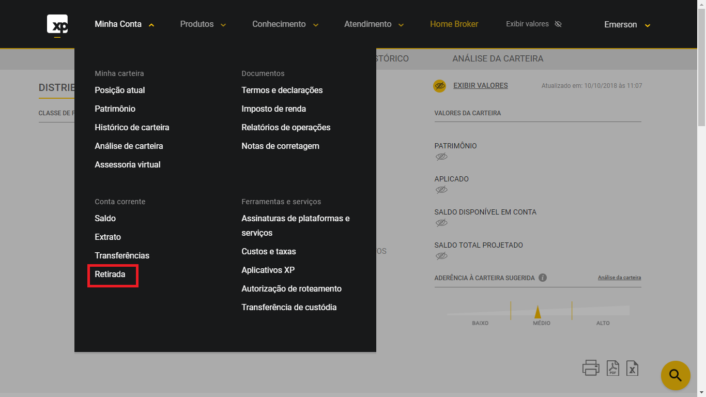
Task: Click the Médio marker on adherence gauge
Action: coord(538,312)
